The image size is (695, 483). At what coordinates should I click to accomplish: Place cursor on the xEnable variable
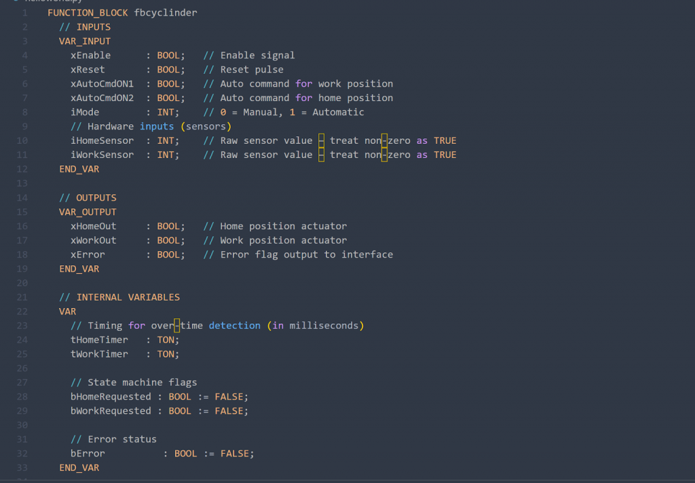pyautogui.click(x=90, y=56)
